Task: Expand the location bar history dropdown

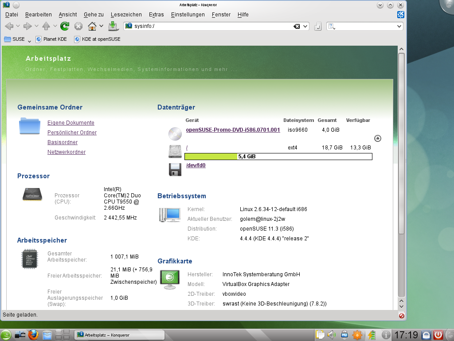Action: tap(305, 26)
